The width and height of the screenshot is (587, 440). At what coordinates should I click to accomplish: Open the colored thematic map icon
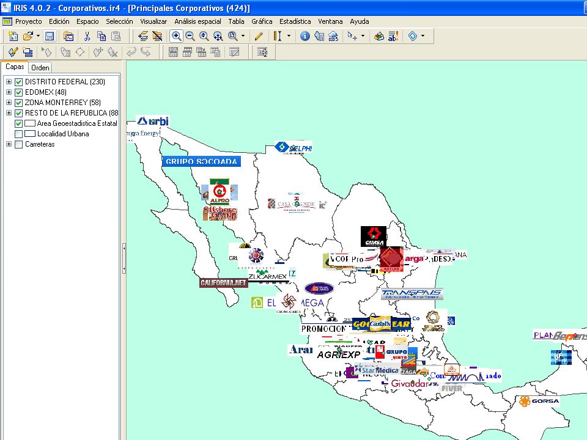click(x=379, y=36)
